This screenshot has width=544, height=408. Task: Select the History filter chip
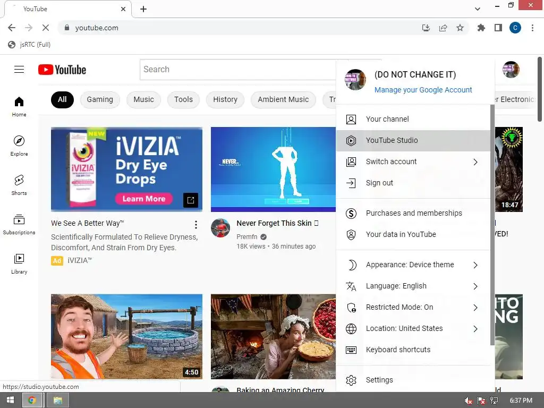[225, 100]
